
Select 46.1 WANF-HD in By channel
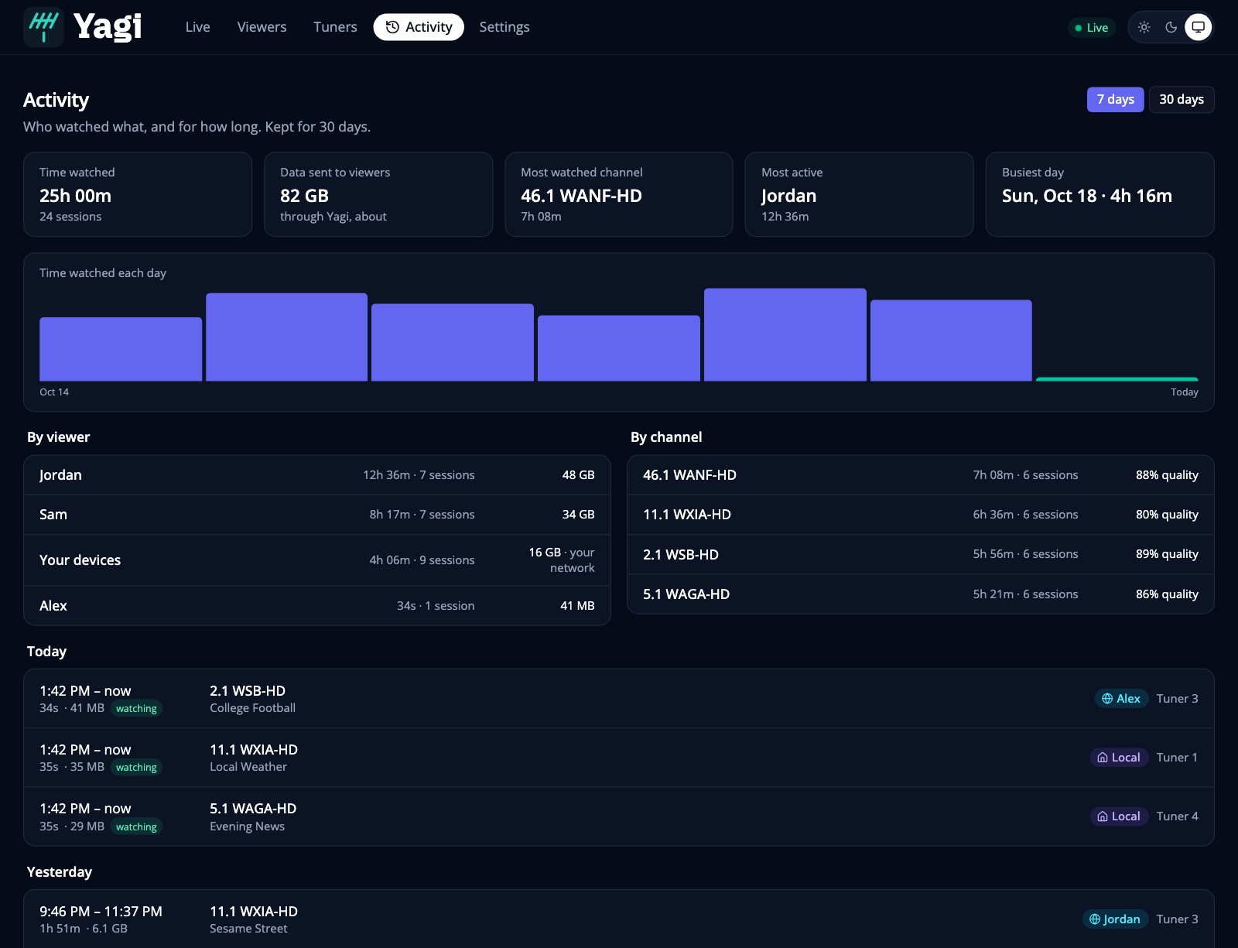click(921, 475)
